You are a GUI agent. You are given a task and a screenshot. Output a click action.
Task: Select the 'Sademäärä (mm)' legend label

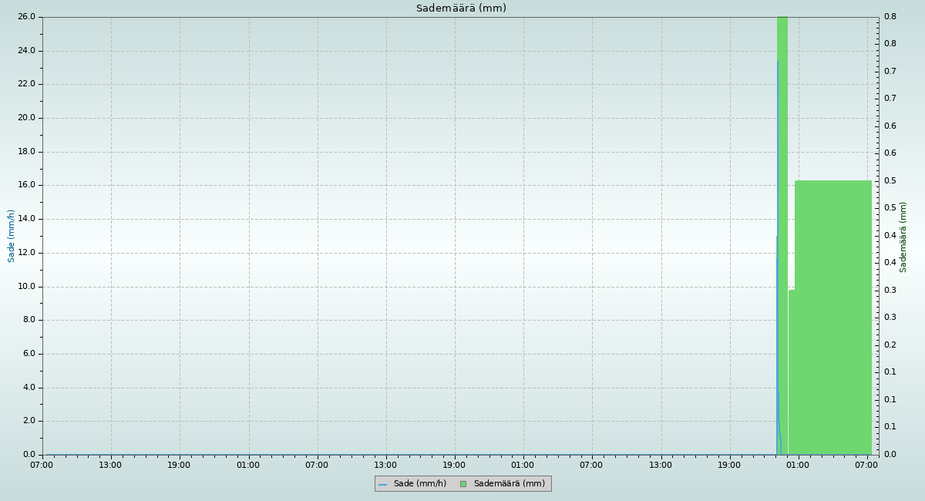click(509, 484)
